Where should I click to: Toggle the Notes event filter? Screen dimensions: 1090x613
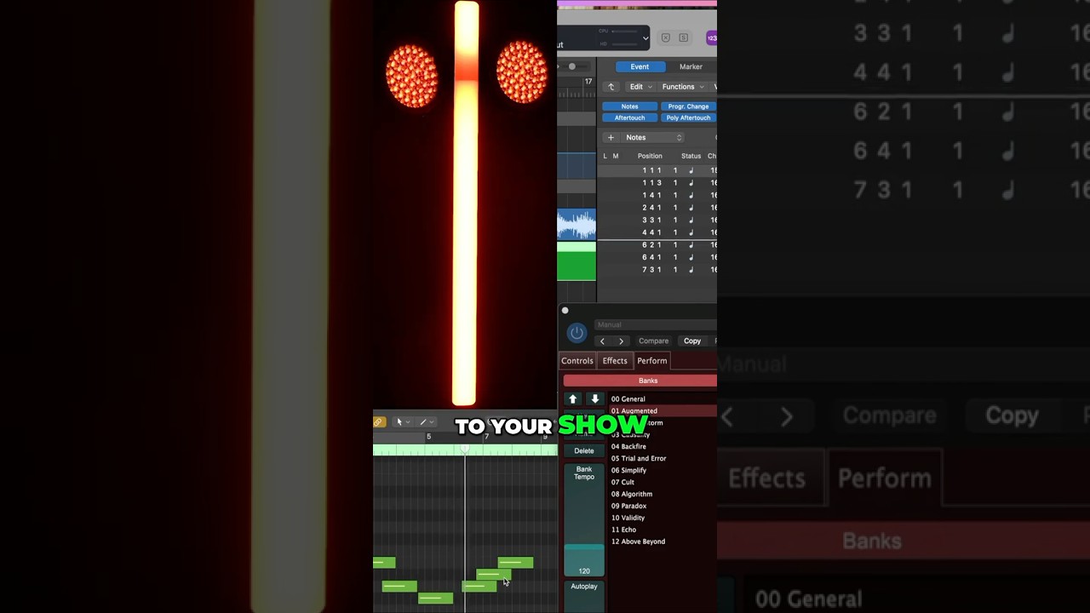pyautogui.click(x=630, y=106)
